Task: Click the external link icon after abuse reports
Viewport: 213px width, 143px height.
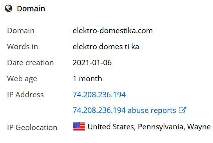Action: click(x=182, y=110)
